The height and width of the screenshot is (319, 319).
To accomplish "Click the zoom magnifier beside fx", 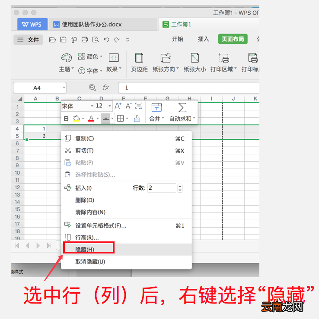I will (x=93, y=88).
